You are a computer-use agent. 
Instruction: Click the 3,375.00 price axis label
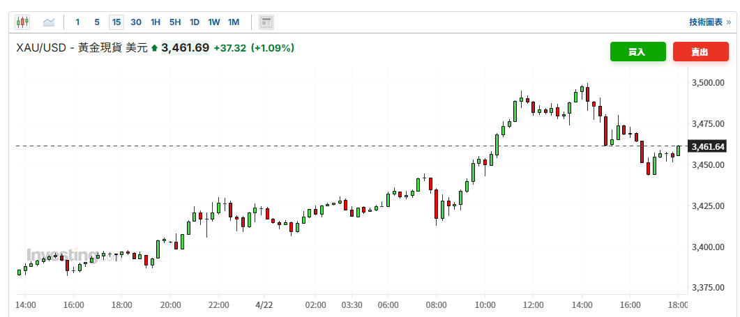[708, 288]
